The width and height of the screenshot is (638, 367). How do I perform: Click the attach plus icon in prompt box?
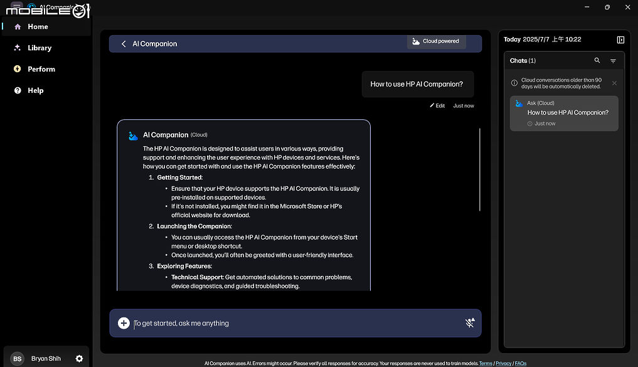click(x=124, y=323)
